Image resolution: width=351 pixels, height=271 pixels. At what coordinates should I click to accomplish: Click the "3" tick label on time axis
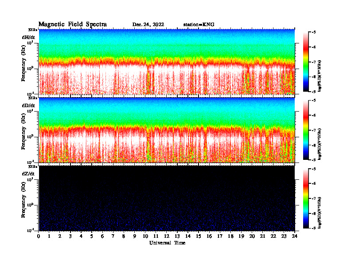tap(70, 236)
